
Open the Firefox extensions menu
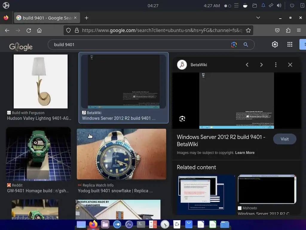pyautogui.click(x=288, y=30)
